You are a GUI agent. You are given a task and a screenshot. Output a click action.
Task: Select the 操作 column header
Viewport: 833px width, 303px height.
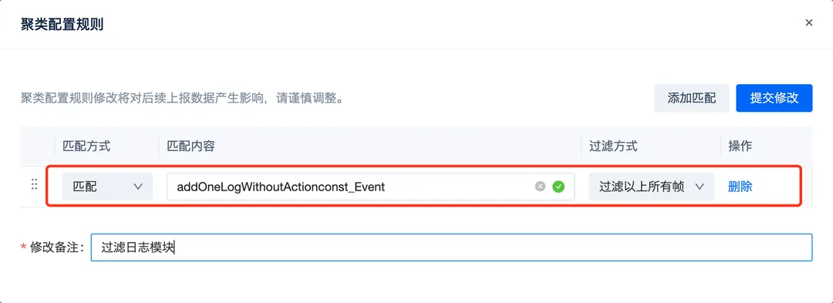740,146
